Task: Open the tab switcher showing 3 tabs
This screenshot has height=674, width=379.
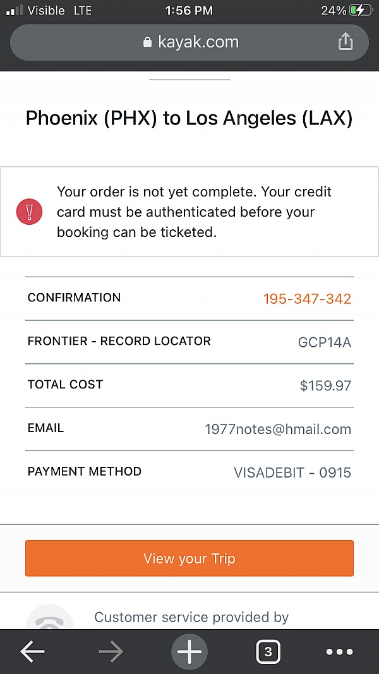Action: point(268,652)
